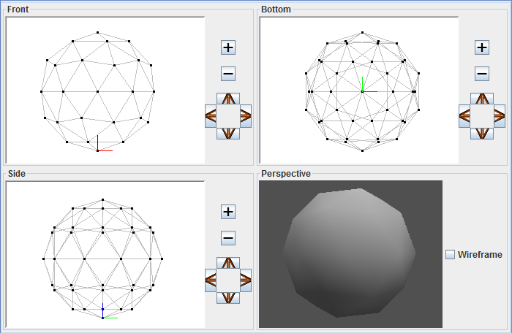Zoom in the Bottom view with plus button
512x333 pixels.
481,47
